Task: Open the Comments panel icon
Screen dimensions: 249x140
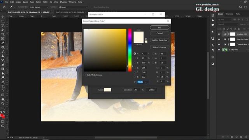Action: coord(213,25)
